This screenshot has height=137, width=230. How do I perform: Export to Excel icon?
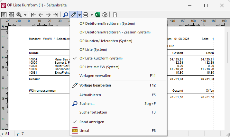[97, 15]
